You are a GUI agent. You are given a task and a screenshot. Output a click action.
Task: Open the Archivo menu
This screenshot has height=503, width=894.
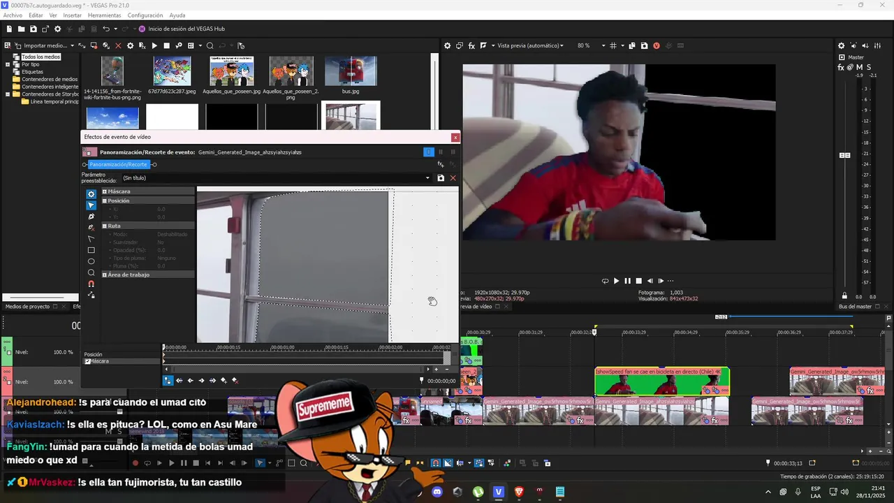click(x=13, y=15)
